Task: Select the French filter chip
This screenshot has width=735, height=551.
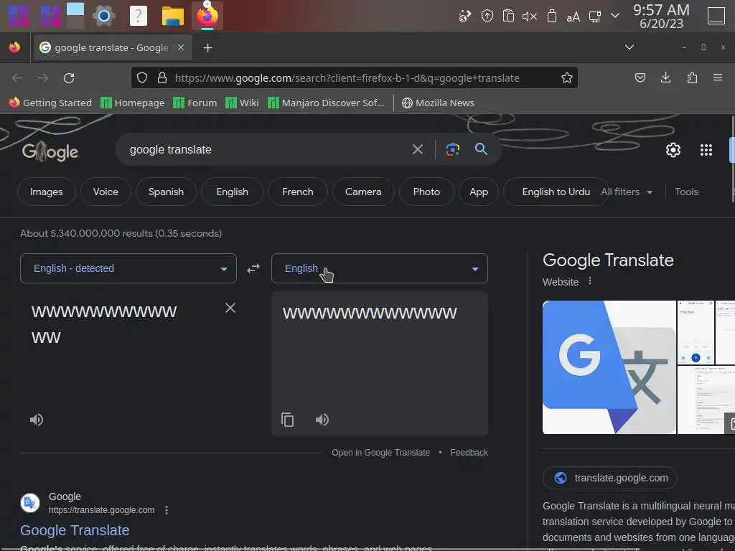Action: click(298, 192)
